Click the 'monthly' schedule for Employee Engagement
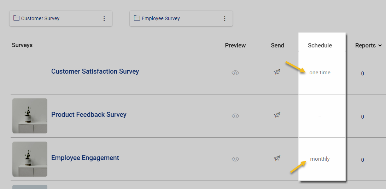 320,159
